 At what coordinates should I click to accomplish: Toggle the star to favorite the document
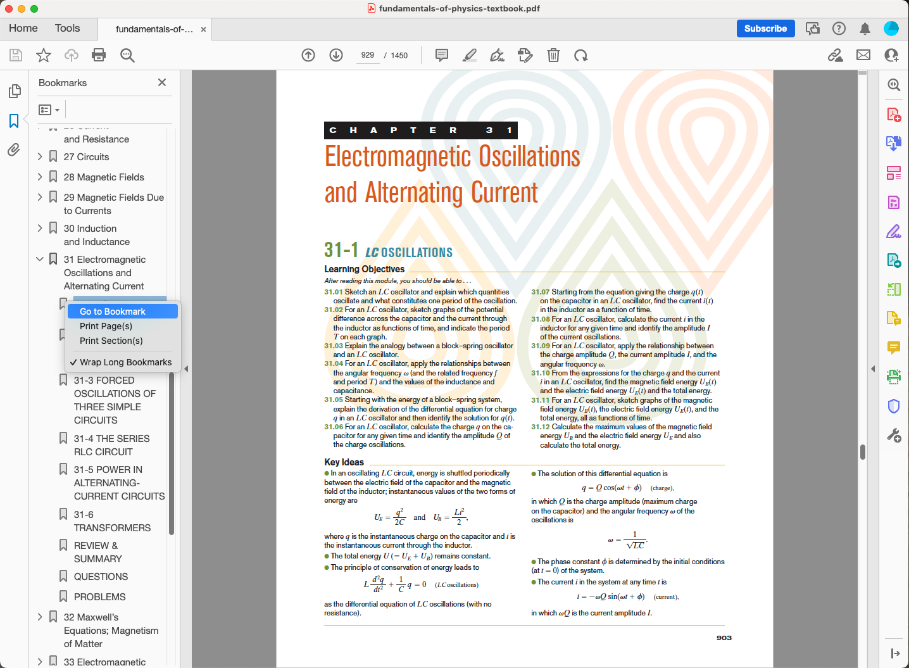pos(43,56)
